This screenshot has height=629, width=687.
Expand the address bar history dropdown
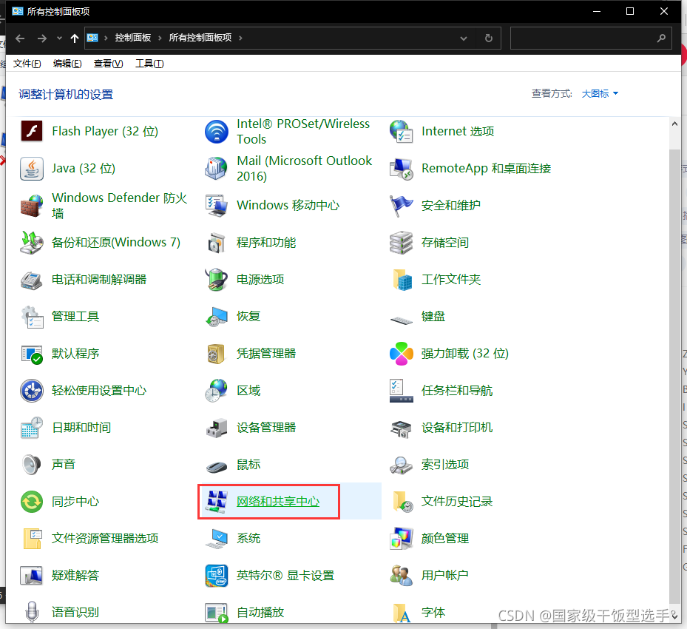tap(464, 38)
